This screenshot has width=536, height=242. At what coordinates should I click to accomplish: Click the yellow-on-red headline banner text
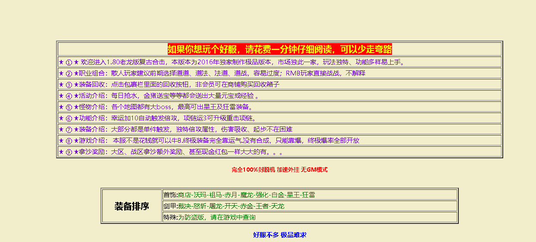pyautogui.click(x=279, y=49)
